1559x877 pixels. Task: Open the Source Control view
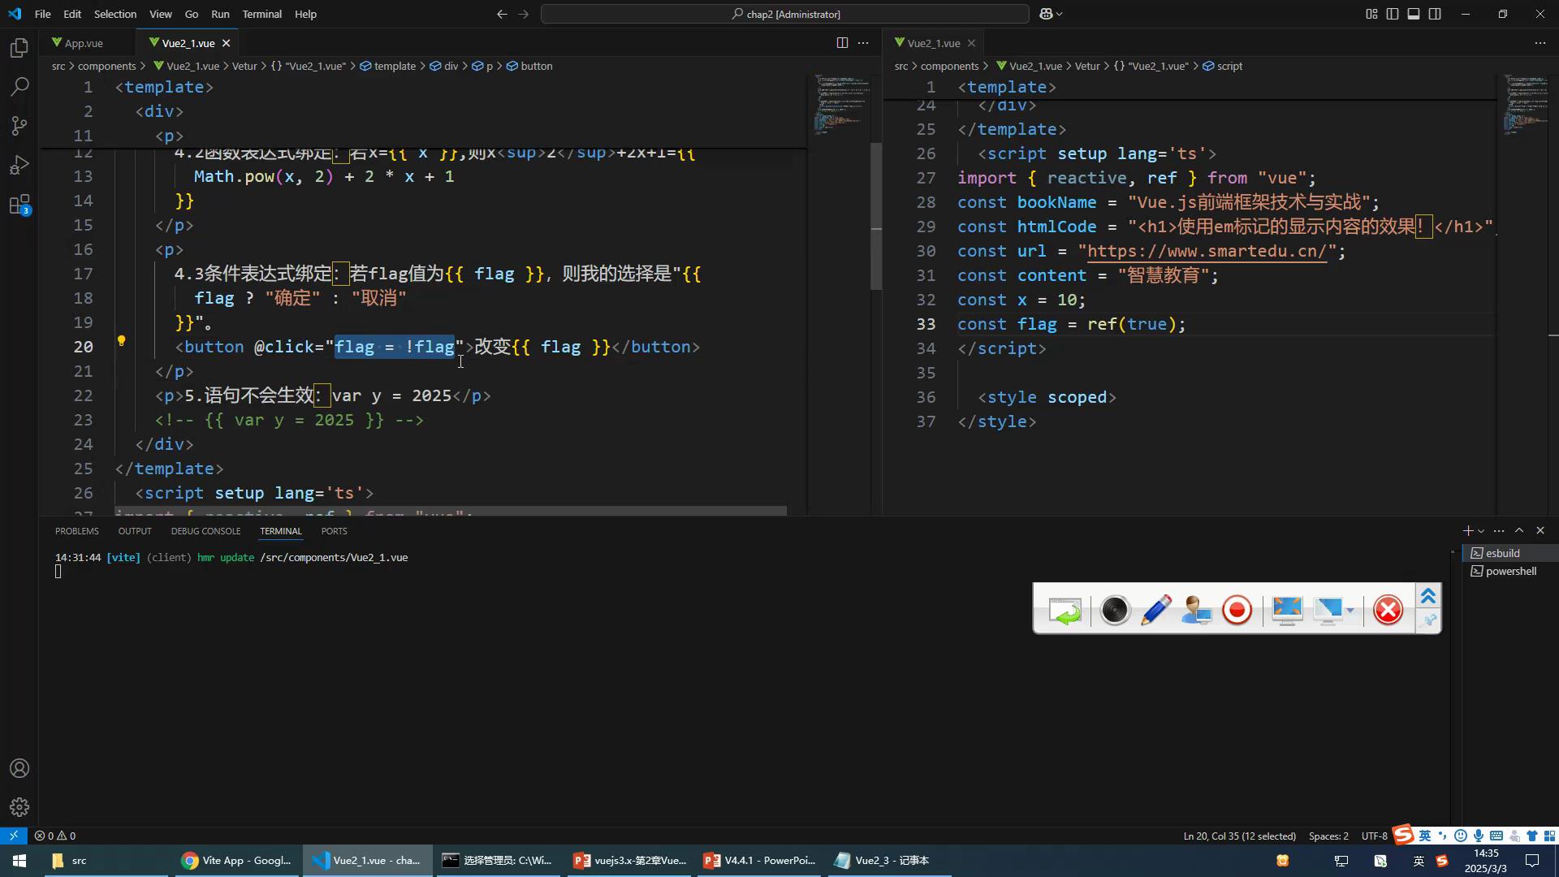pyautogui.click(x=19, y=126)
